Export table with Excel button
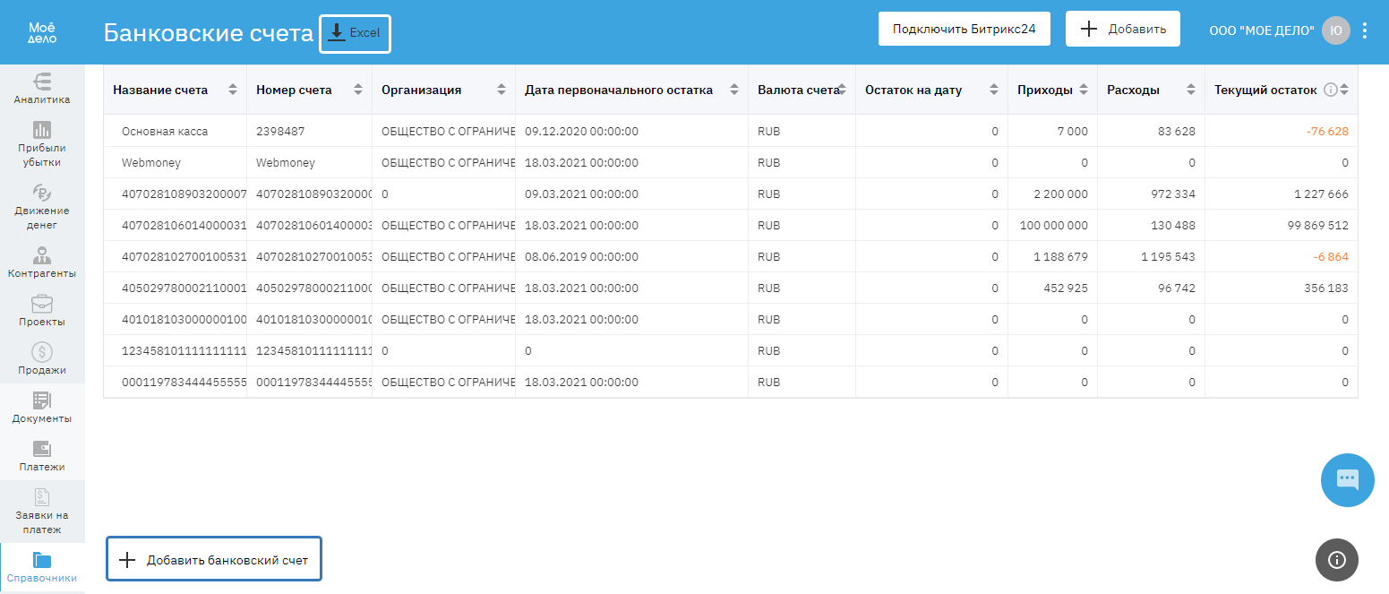The image size is (1389, 594). click(356, 33)
